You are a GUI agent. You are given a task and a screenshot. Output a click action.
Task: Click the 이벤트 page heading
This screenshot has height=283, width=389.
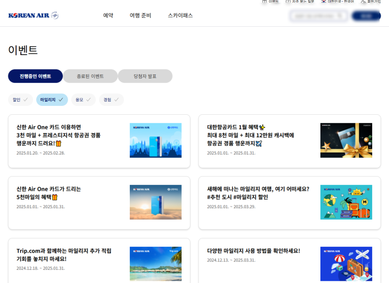23,50
